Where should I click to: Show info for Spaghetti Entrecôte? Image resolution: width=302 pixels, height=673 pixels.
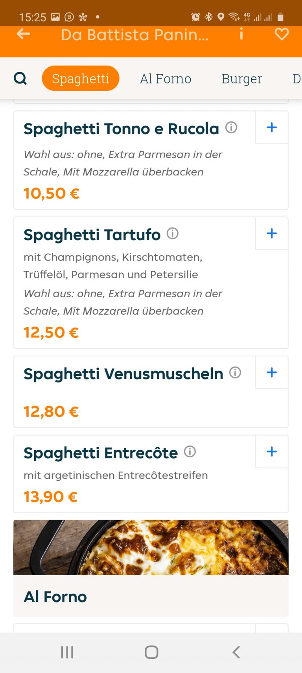click(190, 452)
